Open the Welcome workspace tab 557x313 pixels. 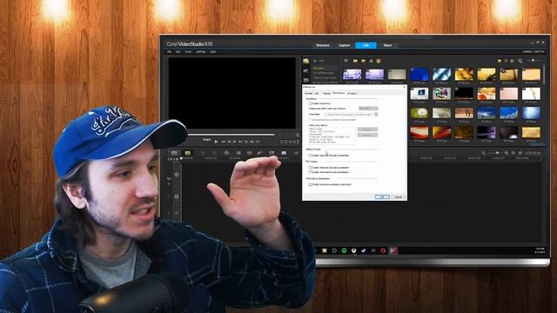[323, 45]
